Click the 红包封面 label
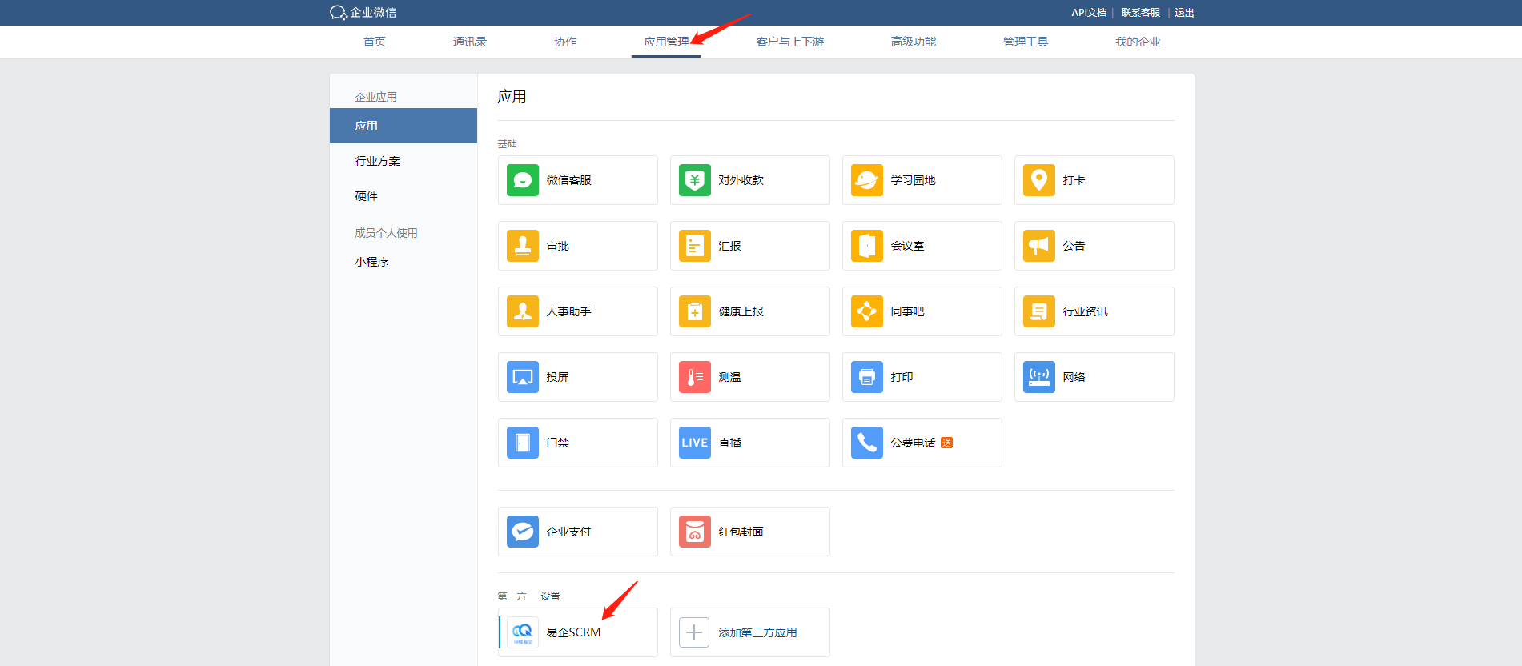1522x666 pixels. pos(741,532)
